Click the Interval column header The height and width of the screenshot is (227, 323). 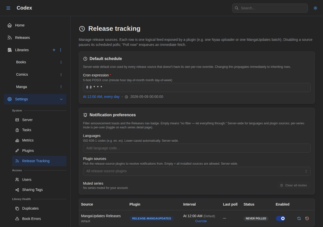coord(190,204)
